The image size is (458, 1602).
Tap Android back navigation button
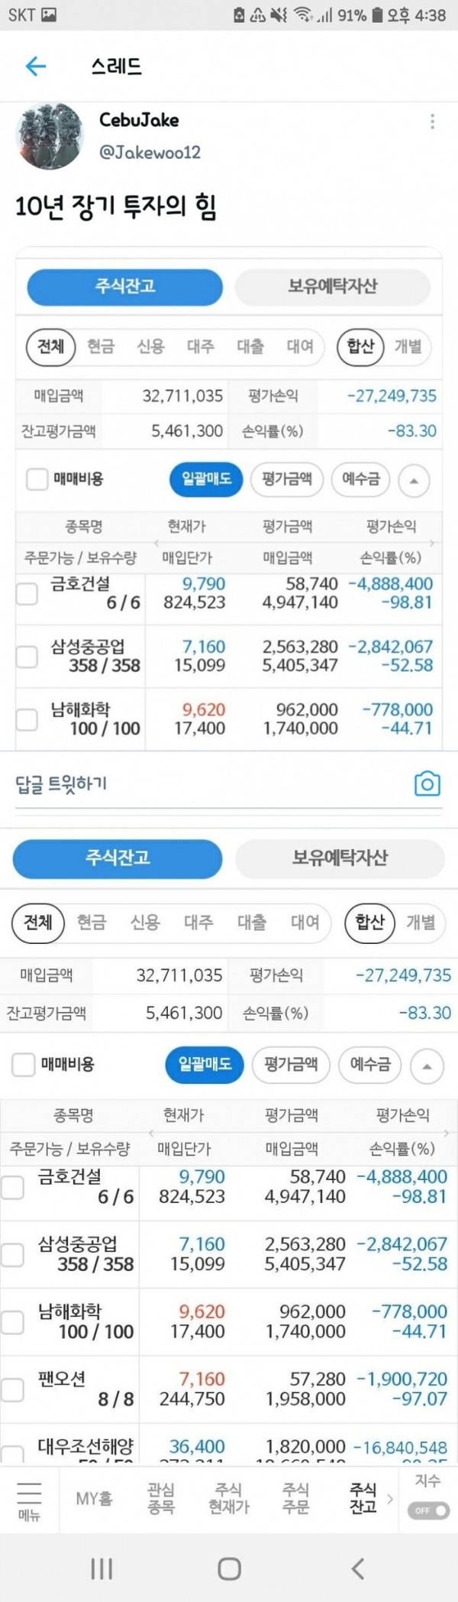(x=357, y=1569)
